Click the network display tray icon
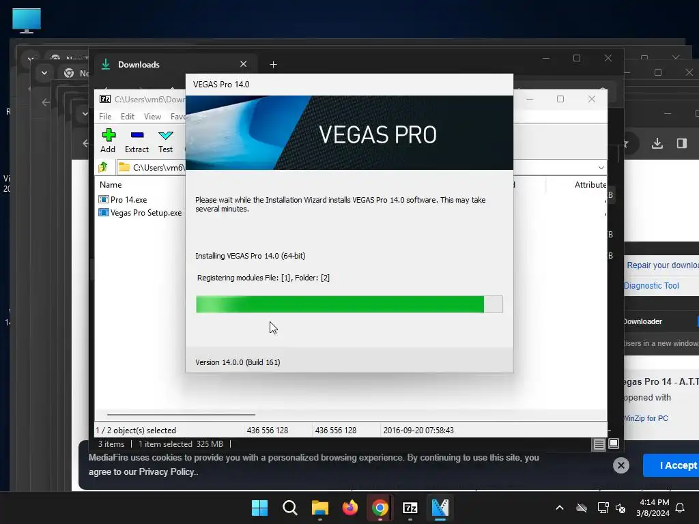The height and width of the screenshot is (524, 699). [603, 508]
